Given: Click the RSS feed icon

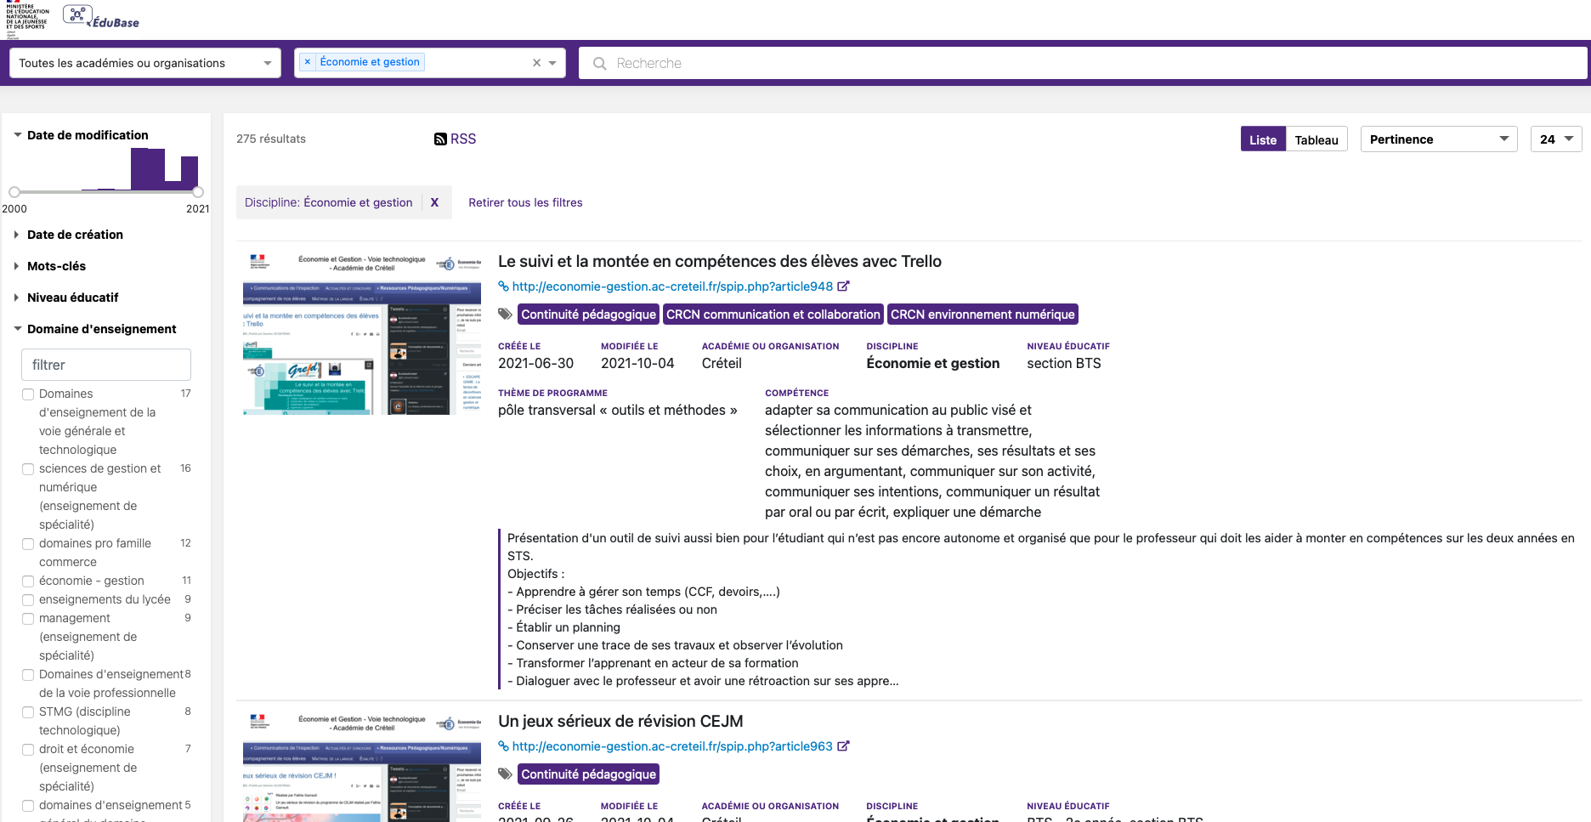Looking at the screenshot, I should pos(440,139).
